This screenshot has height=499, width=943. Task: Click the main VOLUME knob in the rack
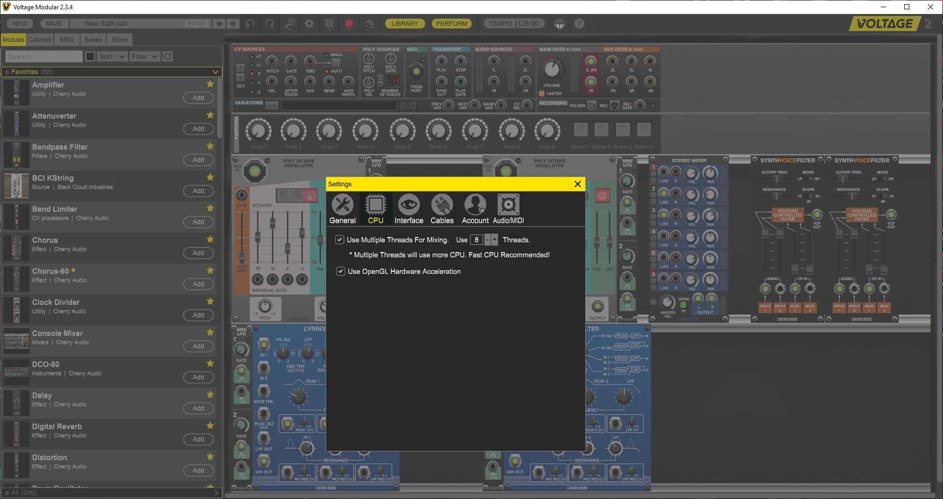coord(552,68)
